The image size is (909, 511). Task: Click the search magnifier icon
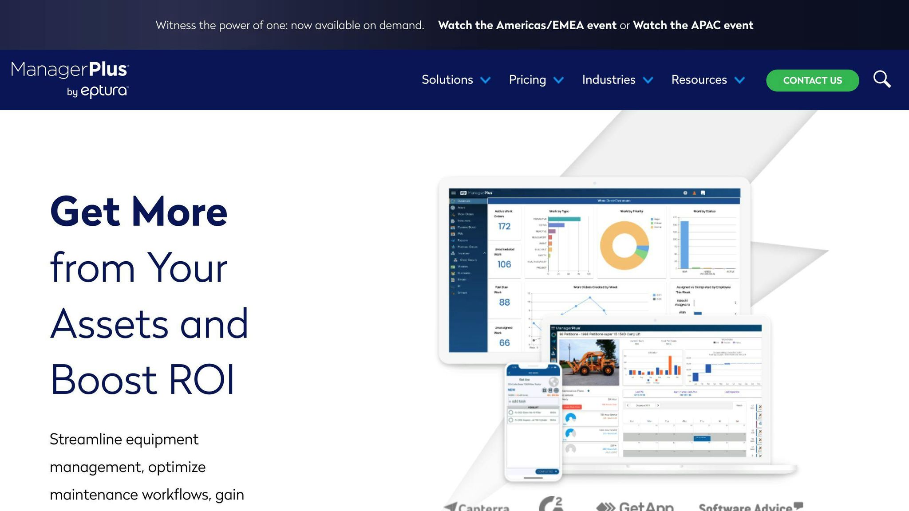click(881, 80)
